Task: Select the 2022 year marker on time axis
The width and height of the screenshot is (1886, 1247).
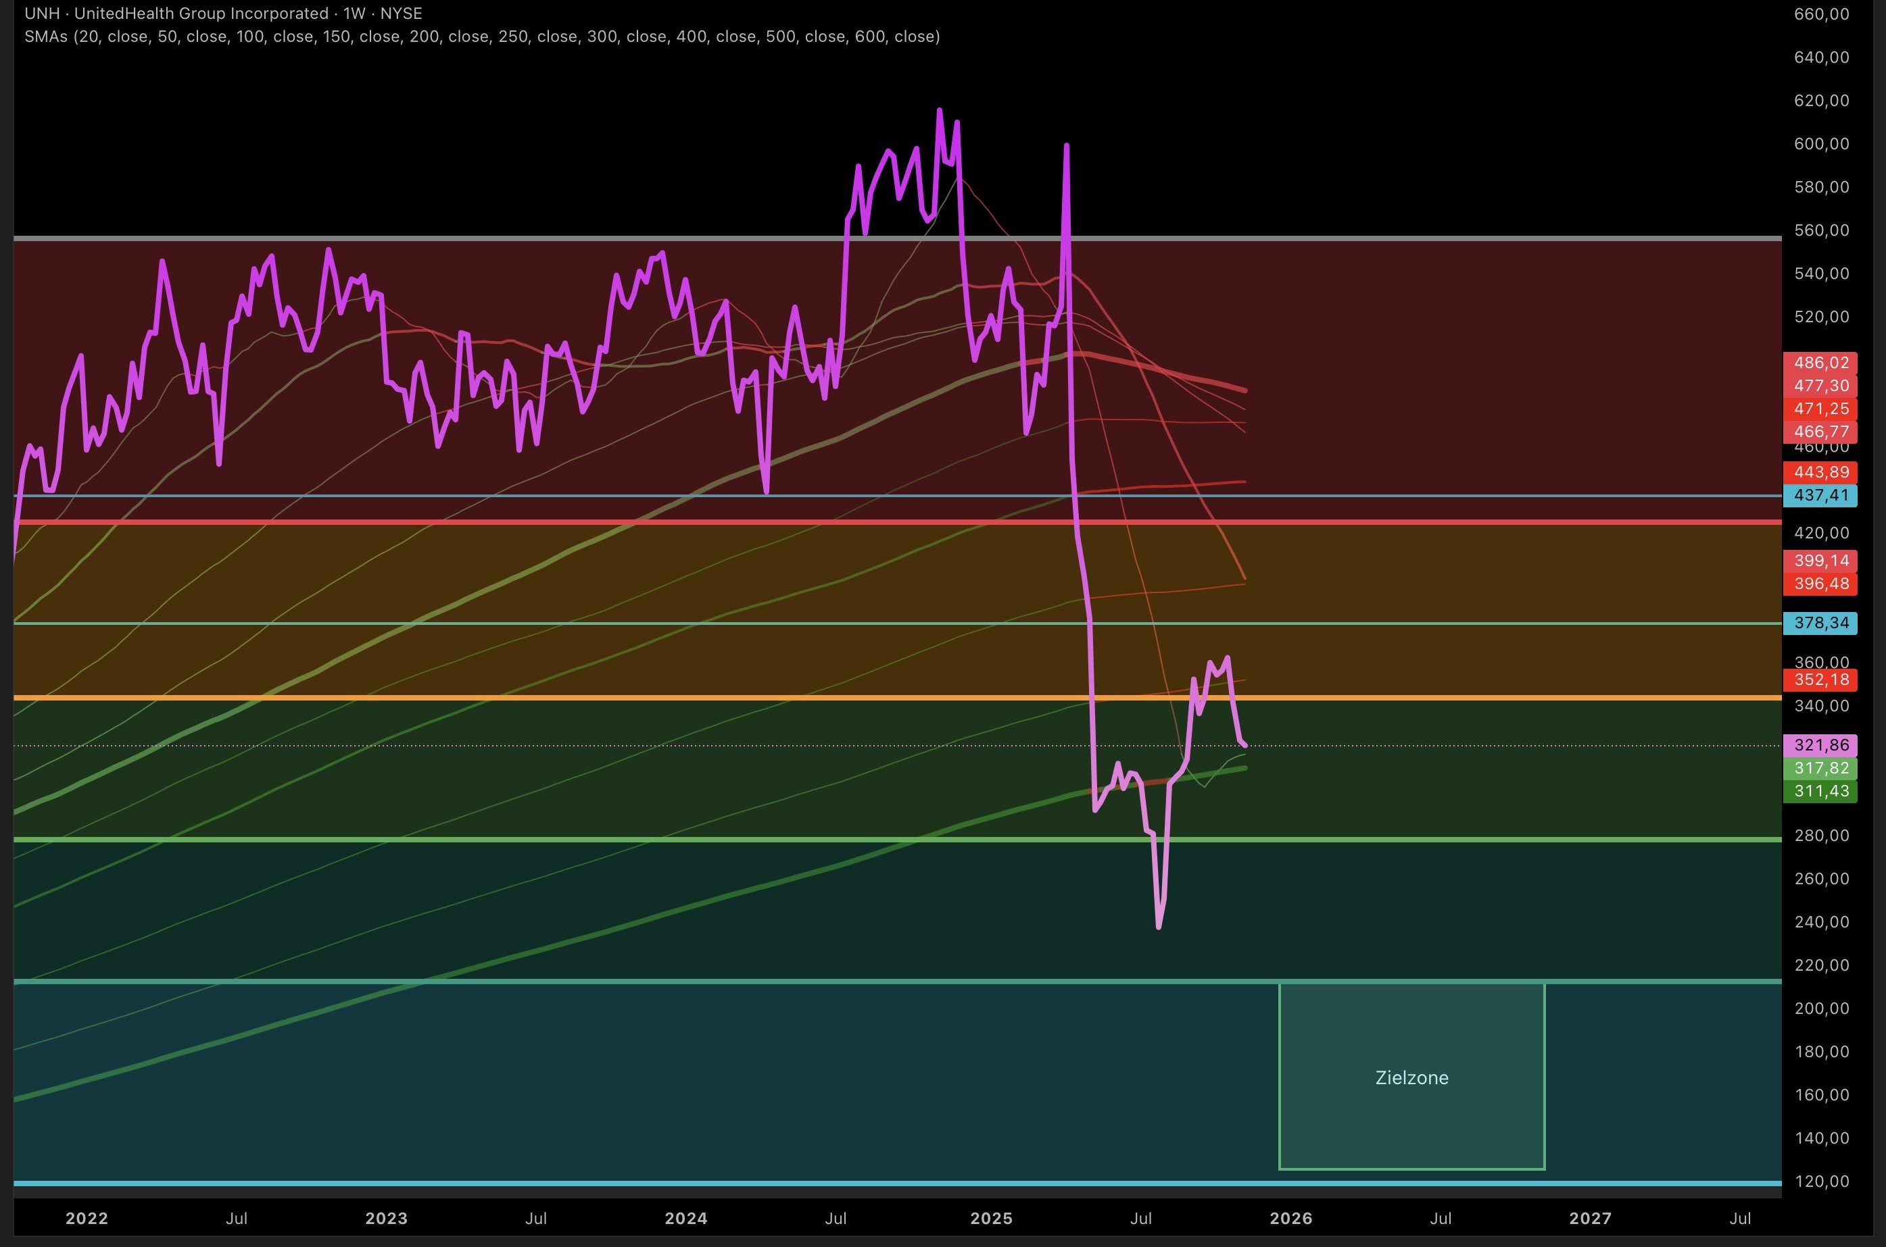Action: point(86,1219)
